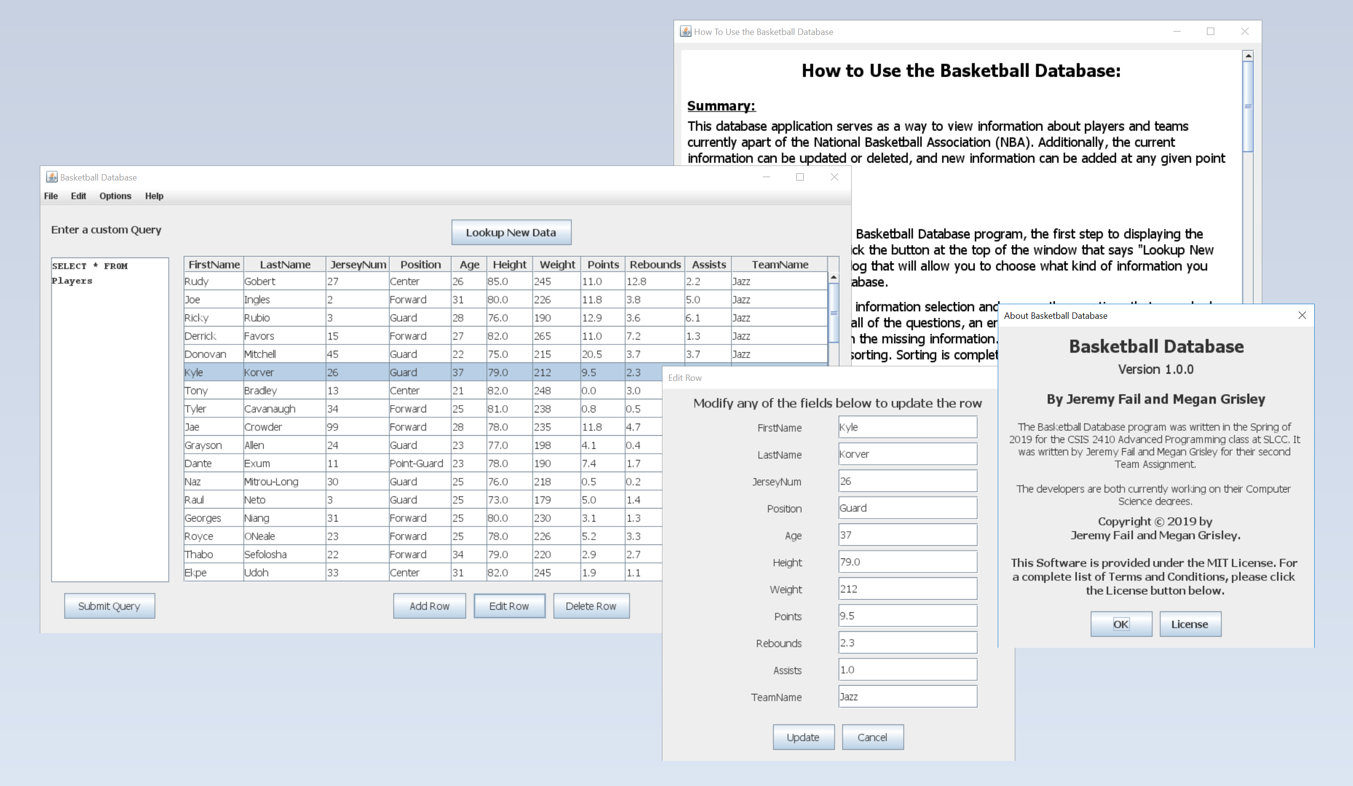Image resolution: width=1353 pixels, height=786 pixels.
Task: Click the help window scrollbar up arrow
Action: (x=1248, y=56)
